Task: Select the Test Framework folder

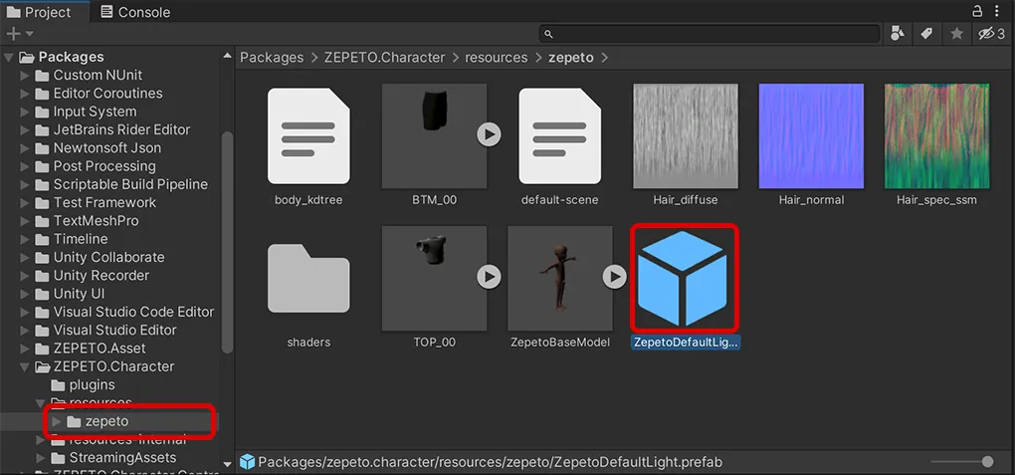Action: pos(96,202)
